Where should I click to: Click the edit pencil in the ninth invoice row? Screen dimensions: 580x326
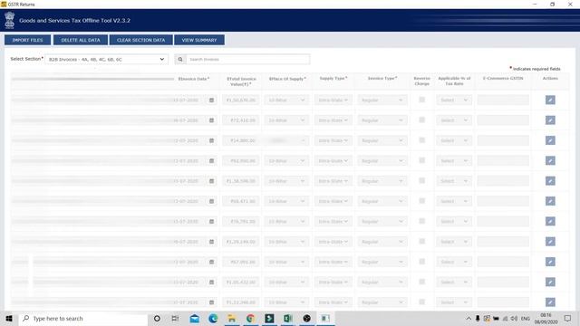pyautogui.click(x=550, y=262)
